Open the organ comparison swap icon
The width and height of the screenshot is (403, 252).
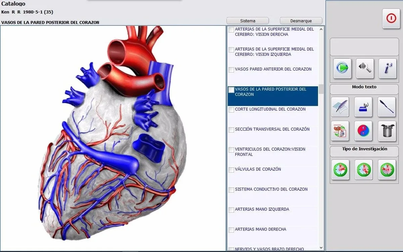click(340, 130)
